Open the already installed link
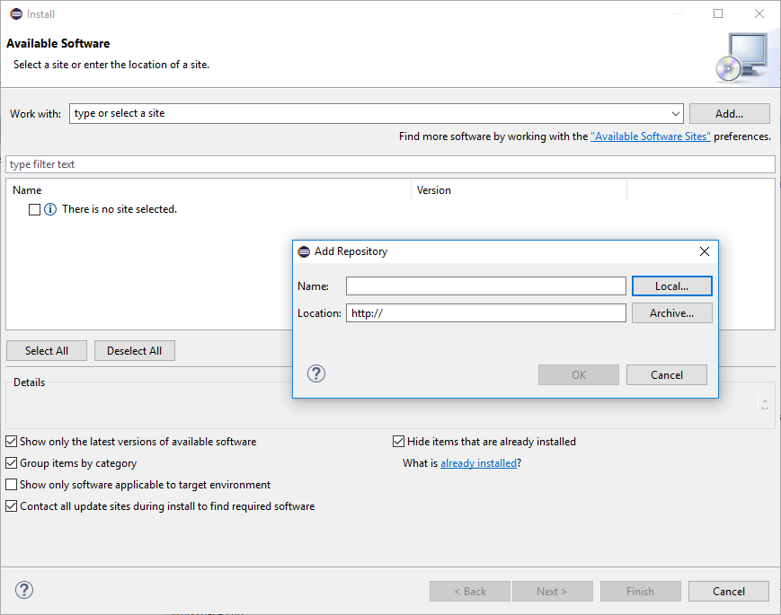The image size is (781, 615). 478,463
